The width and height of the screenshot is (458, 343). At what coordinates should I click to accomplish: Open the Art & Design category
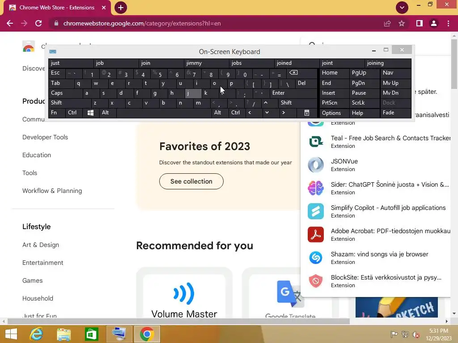click(x=41, y=245)
